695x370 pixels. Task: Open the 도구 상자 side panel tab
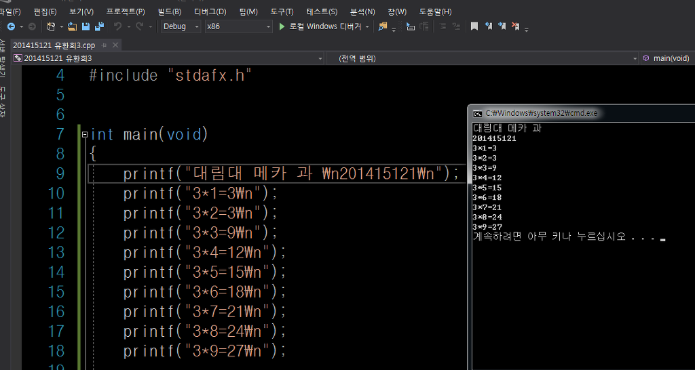(3, 102)
